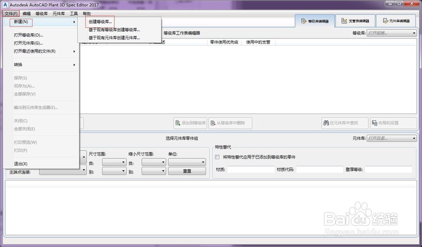Open the 帮助 menu
Screen dimensions: 422x247
pyautogui.click(x=87, y=14)
